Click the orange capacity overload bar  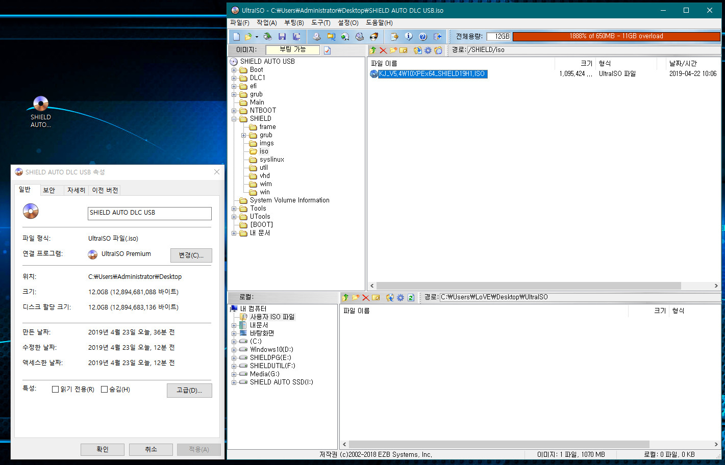pos(616,36)
